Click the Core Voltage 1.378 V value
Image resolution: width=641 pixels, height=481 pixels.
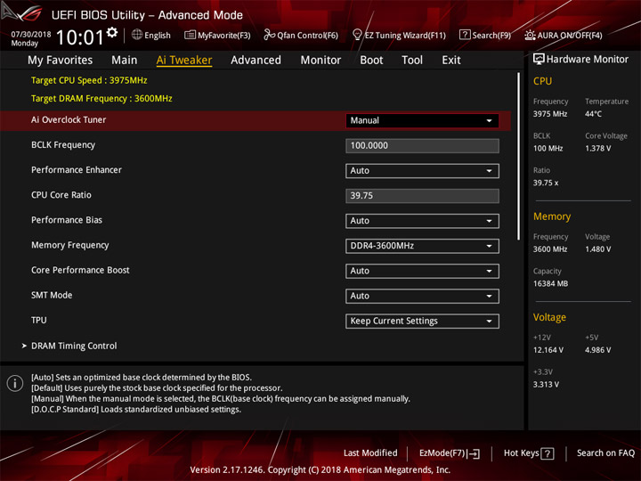tap(597, 148)
